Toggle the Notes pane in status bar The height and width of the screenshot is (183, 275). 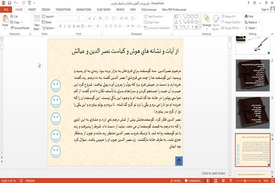(176, 181)
